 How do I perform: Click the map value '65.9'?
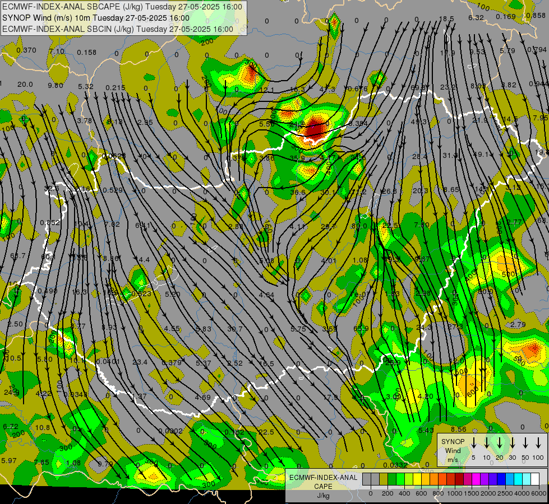click(x=361, y=328)
